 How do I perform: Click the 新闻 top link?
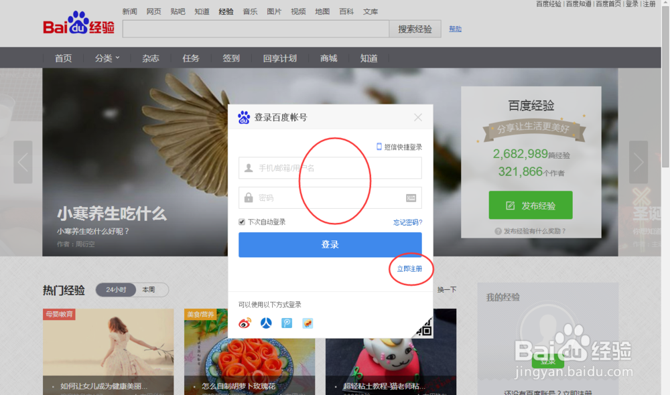(129, 11)
